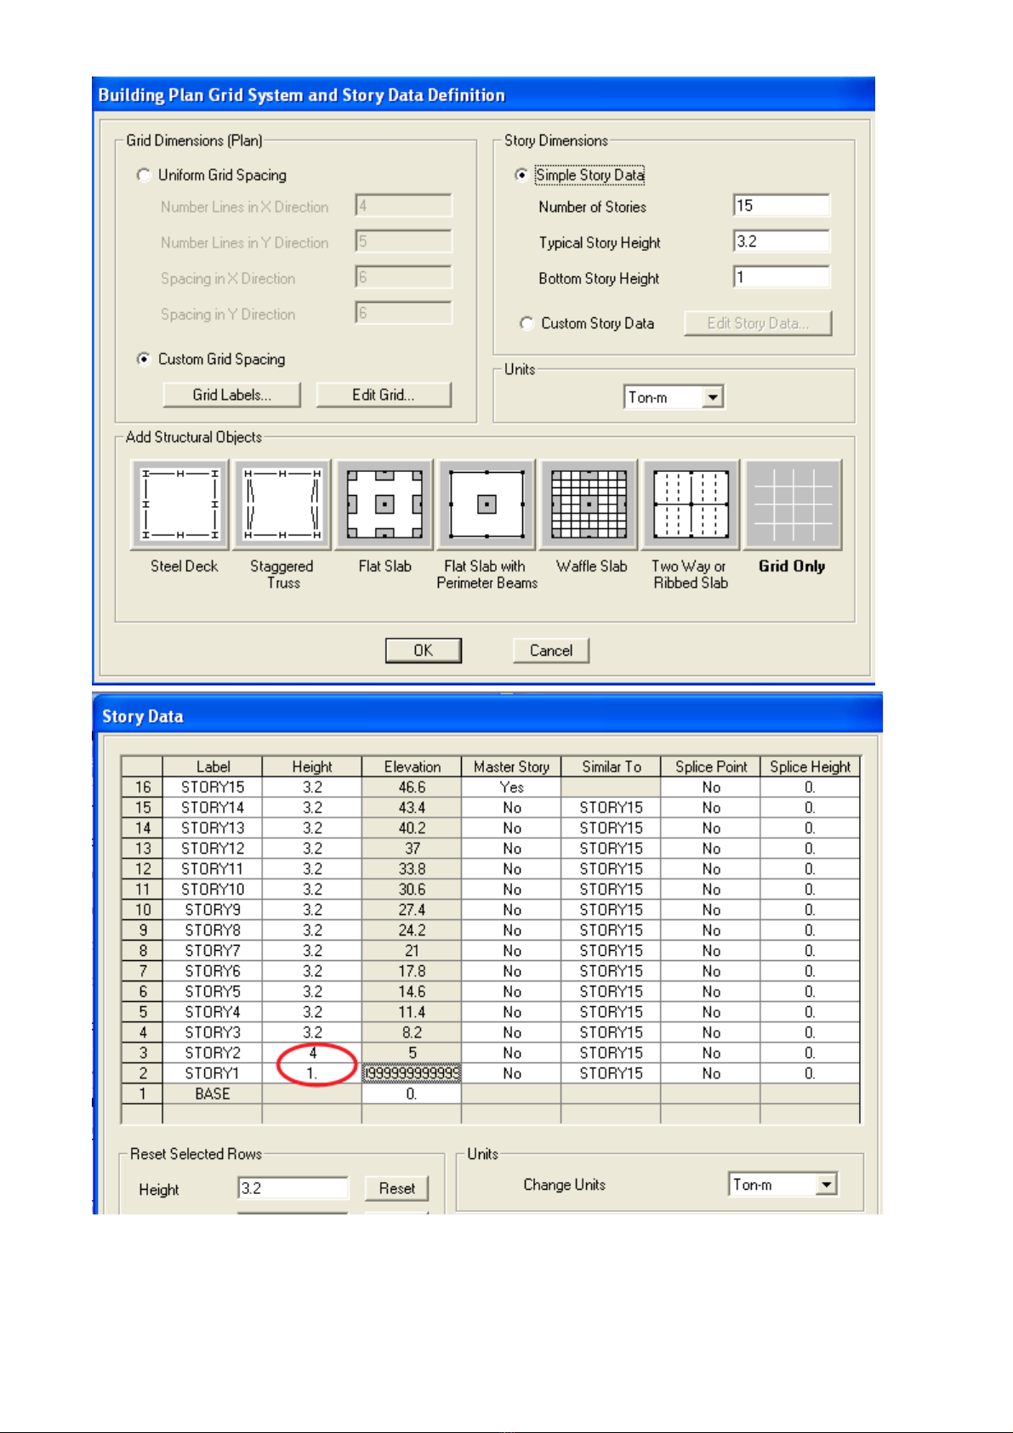
Task: Pick the Flat Slab template icon
Action: pos(384,505)
